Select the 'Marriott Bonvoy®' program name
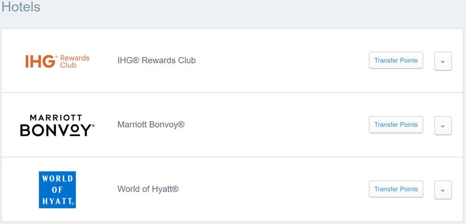 coord(151,125)
